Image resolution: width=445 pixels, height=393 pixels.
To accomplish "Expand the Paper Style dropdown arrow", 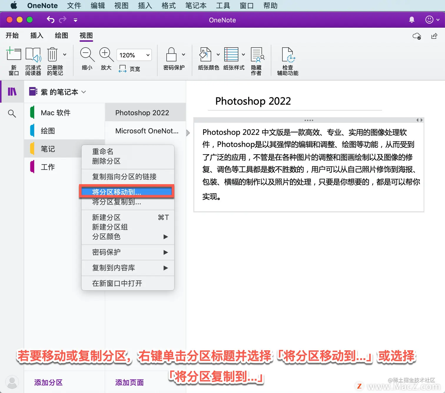I will pos(243,55).
